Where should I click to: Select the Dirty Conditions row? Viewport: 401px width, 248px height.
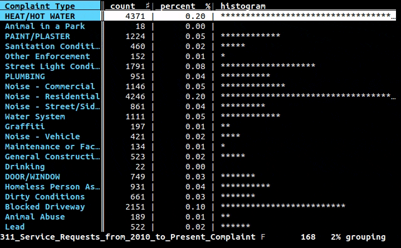pos(198,197)
